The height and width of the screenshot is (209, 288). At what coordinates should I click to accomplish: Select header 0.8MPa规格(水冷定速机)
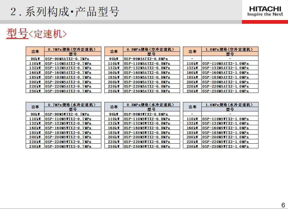(152, 104)
